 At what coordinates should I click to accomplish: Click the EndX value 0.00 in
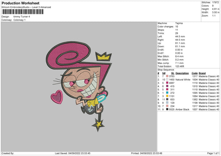(179, 50)
